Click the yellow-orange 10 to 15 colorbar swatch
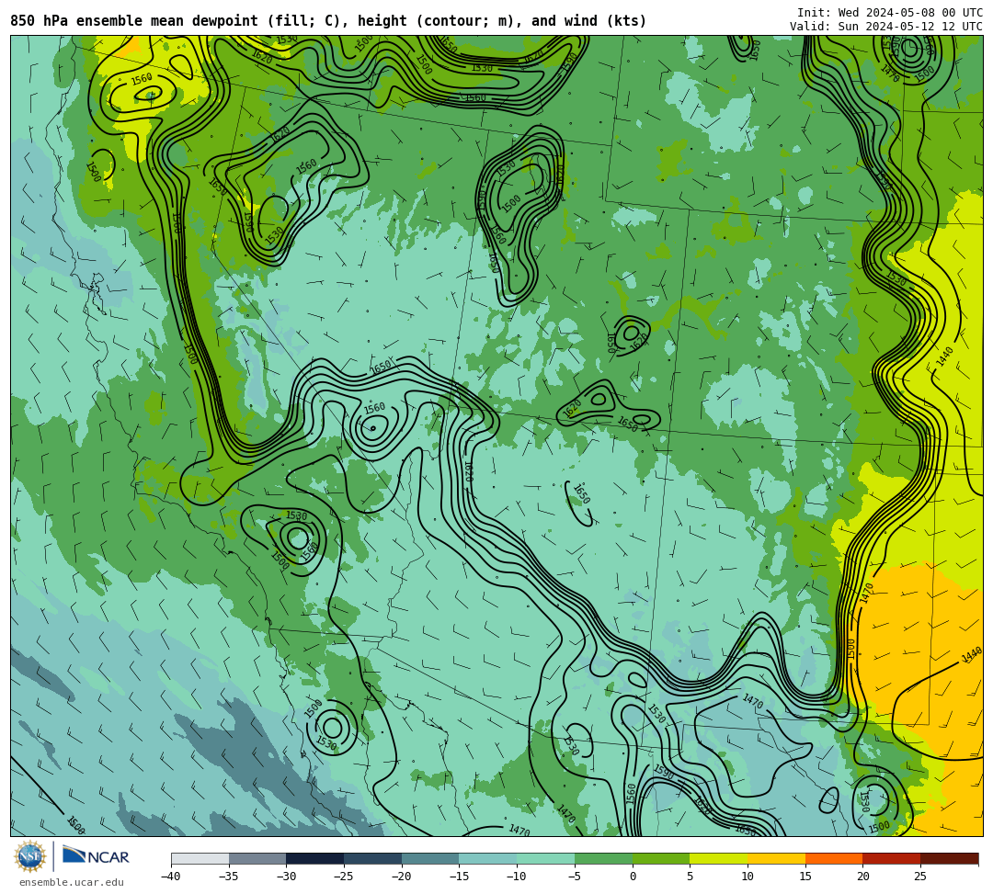The height and width of the screenshot is (894, 993). [776, 858]
